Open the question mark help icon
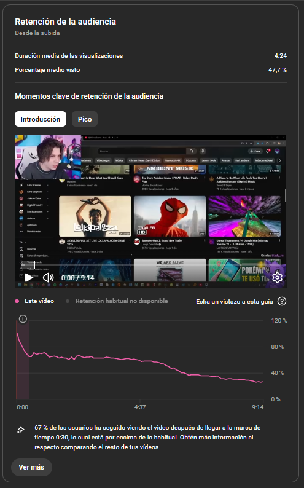 click(x=282, y=301)
